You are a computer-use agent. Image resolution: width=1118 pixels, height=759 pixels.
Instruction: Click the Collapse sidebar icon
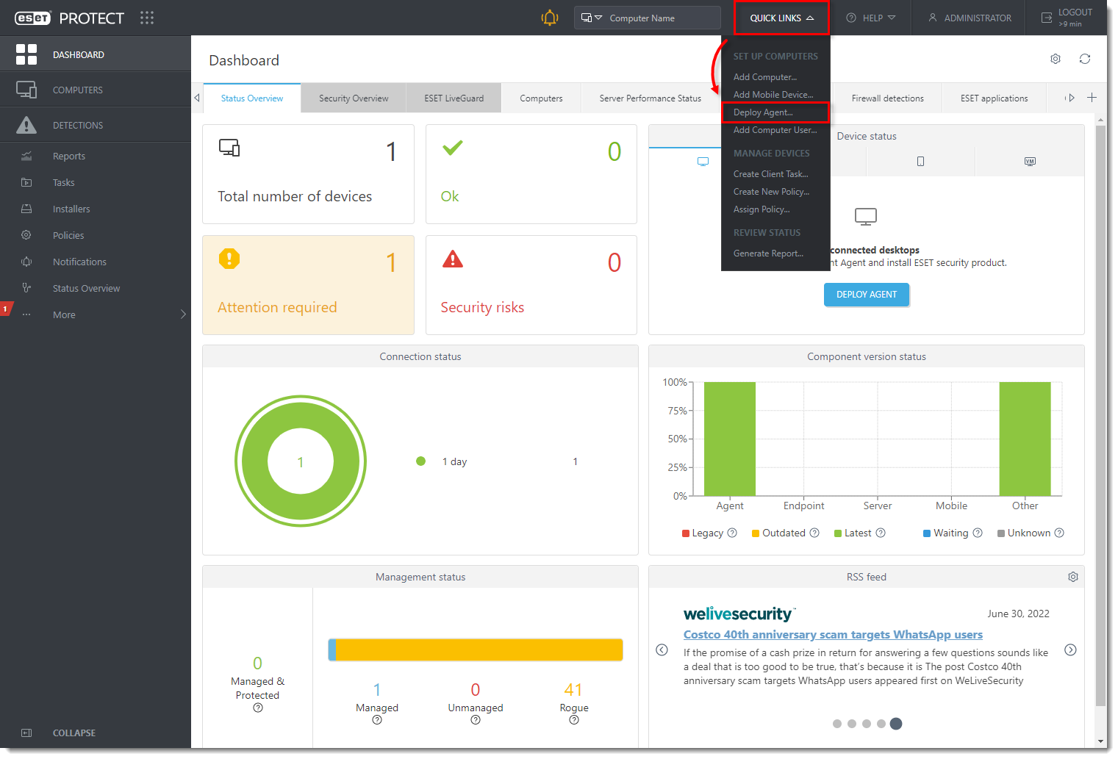[x=26, y=733]
